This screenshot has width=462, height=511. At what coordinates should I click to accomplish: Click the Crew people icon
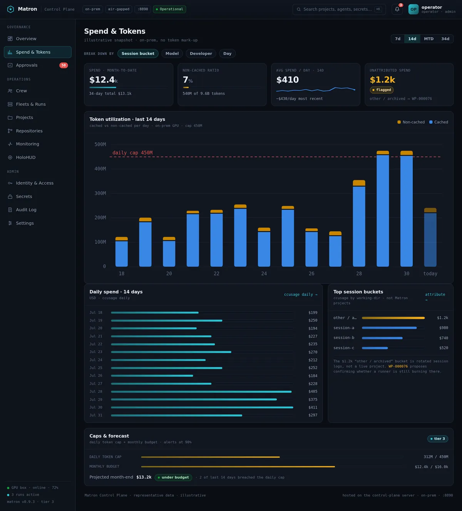pos(10,91)
